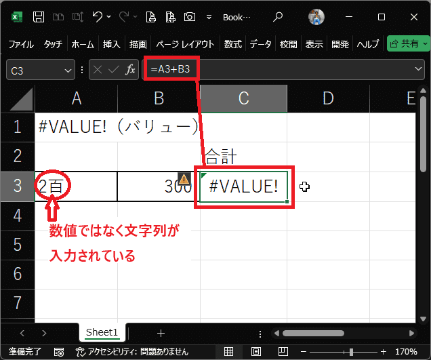Screen dimensions: 431x360
Task: Expand the Name Box dropdown for C3
Action: 67,69
